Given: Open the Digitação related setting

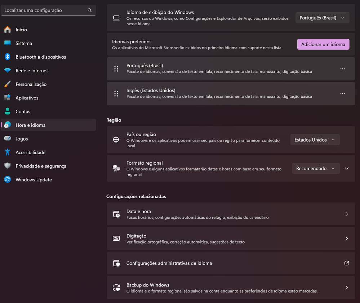Looking at the screenshot, I should click(x=231, y=239).
